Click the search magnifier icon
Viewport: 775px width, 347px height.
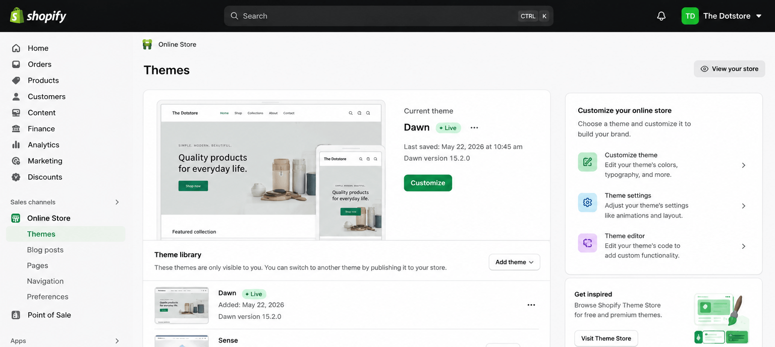234,16
